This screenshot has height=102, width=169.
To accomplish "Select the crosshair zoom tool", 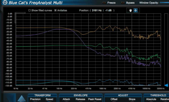I will [136, 10].
